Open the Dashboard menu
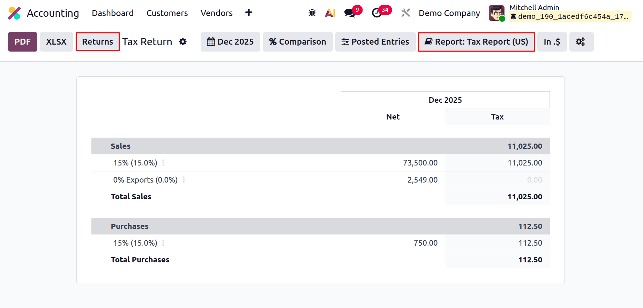Screen dimensions: 643x308 [x=113, y=13]
